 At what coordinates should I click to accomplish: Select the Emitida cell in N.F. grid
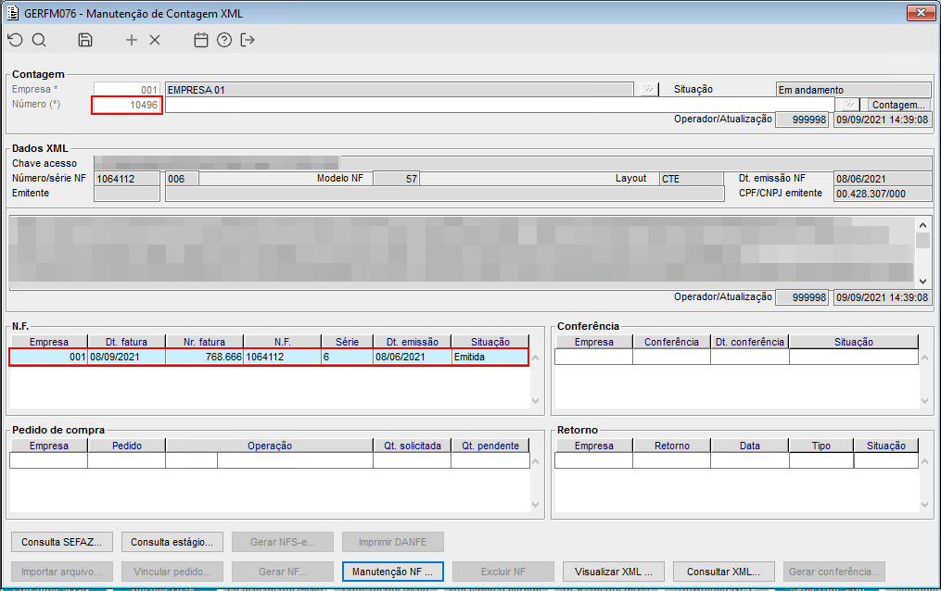490,357
